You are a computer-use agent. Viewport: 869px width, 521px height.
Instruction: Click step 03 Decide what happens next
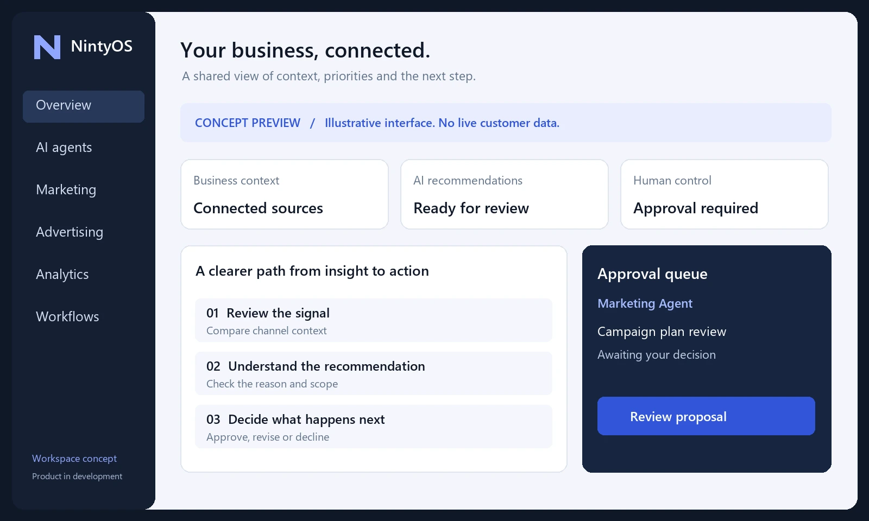point(374,427)
